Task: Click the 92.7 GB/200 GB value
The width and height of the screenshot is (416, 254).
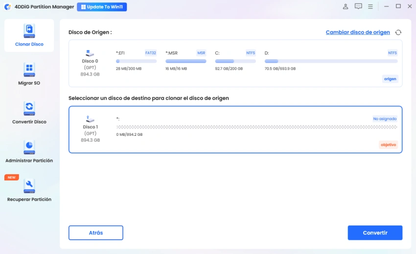Action: (x=229, y=69)
